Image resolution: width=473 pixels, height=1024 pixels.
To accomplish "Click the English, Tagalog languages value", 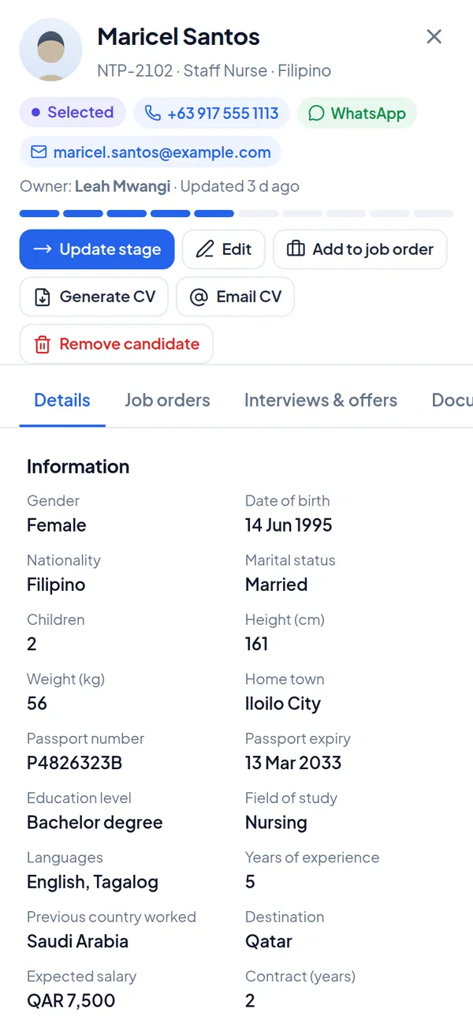I will pos(92,882).
